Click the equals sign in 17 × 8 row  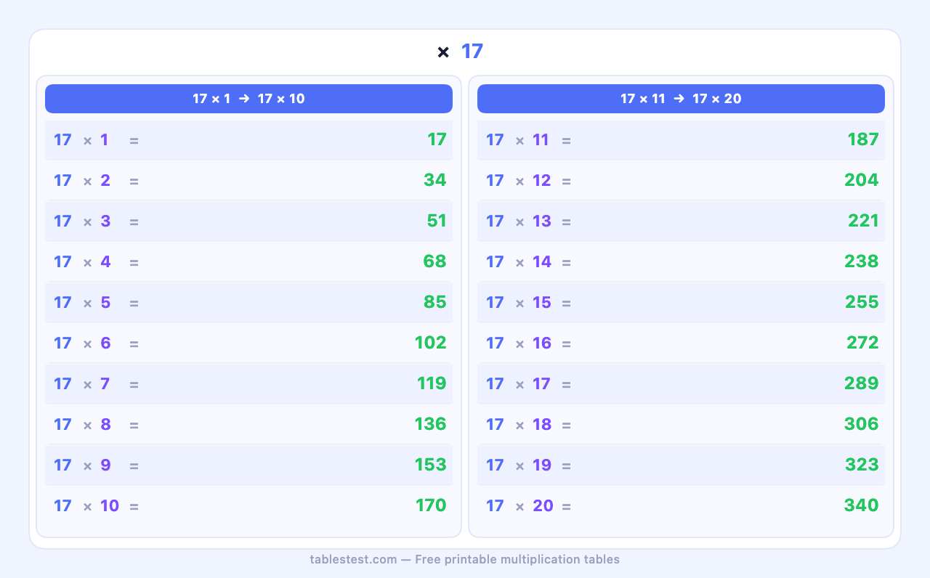pyautogui.click(x=134, y=425)
